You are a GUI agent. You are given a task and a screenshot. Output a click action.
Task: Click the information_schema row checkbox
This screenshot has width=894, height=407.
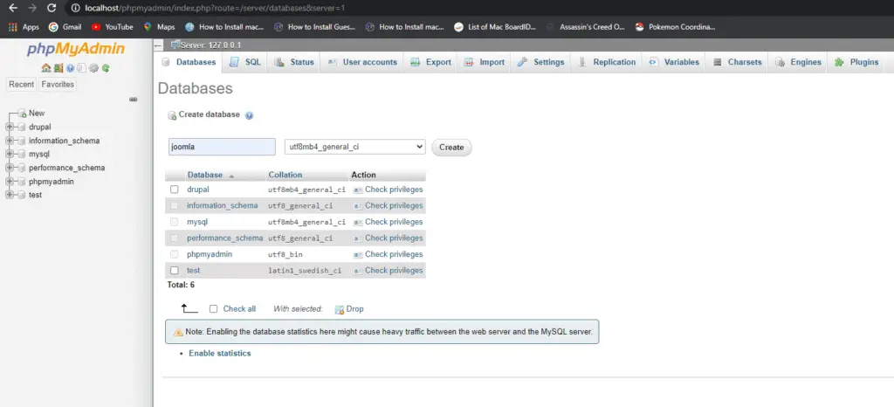pyautogui.click(x=175, y=206)
